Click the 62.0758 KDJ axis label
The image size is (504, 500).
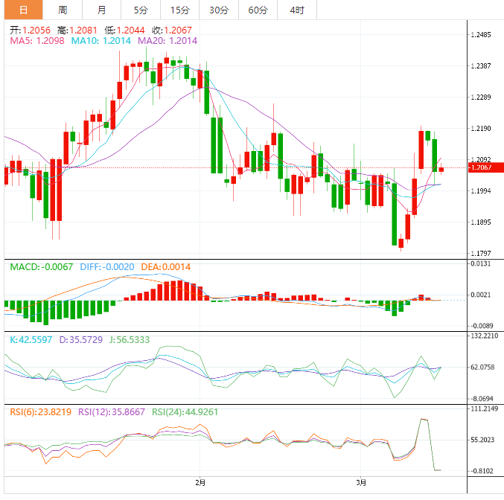click(482, 367)
